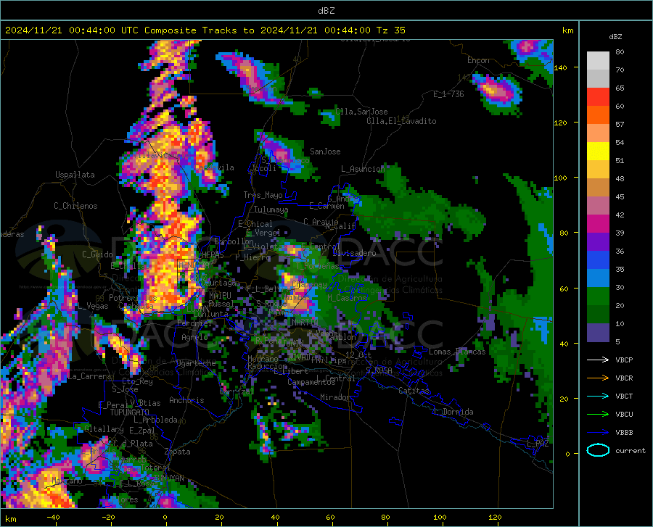653x527 pixels.
Task: Click the Tres_Mayo place label
Action: click(263, 195)
